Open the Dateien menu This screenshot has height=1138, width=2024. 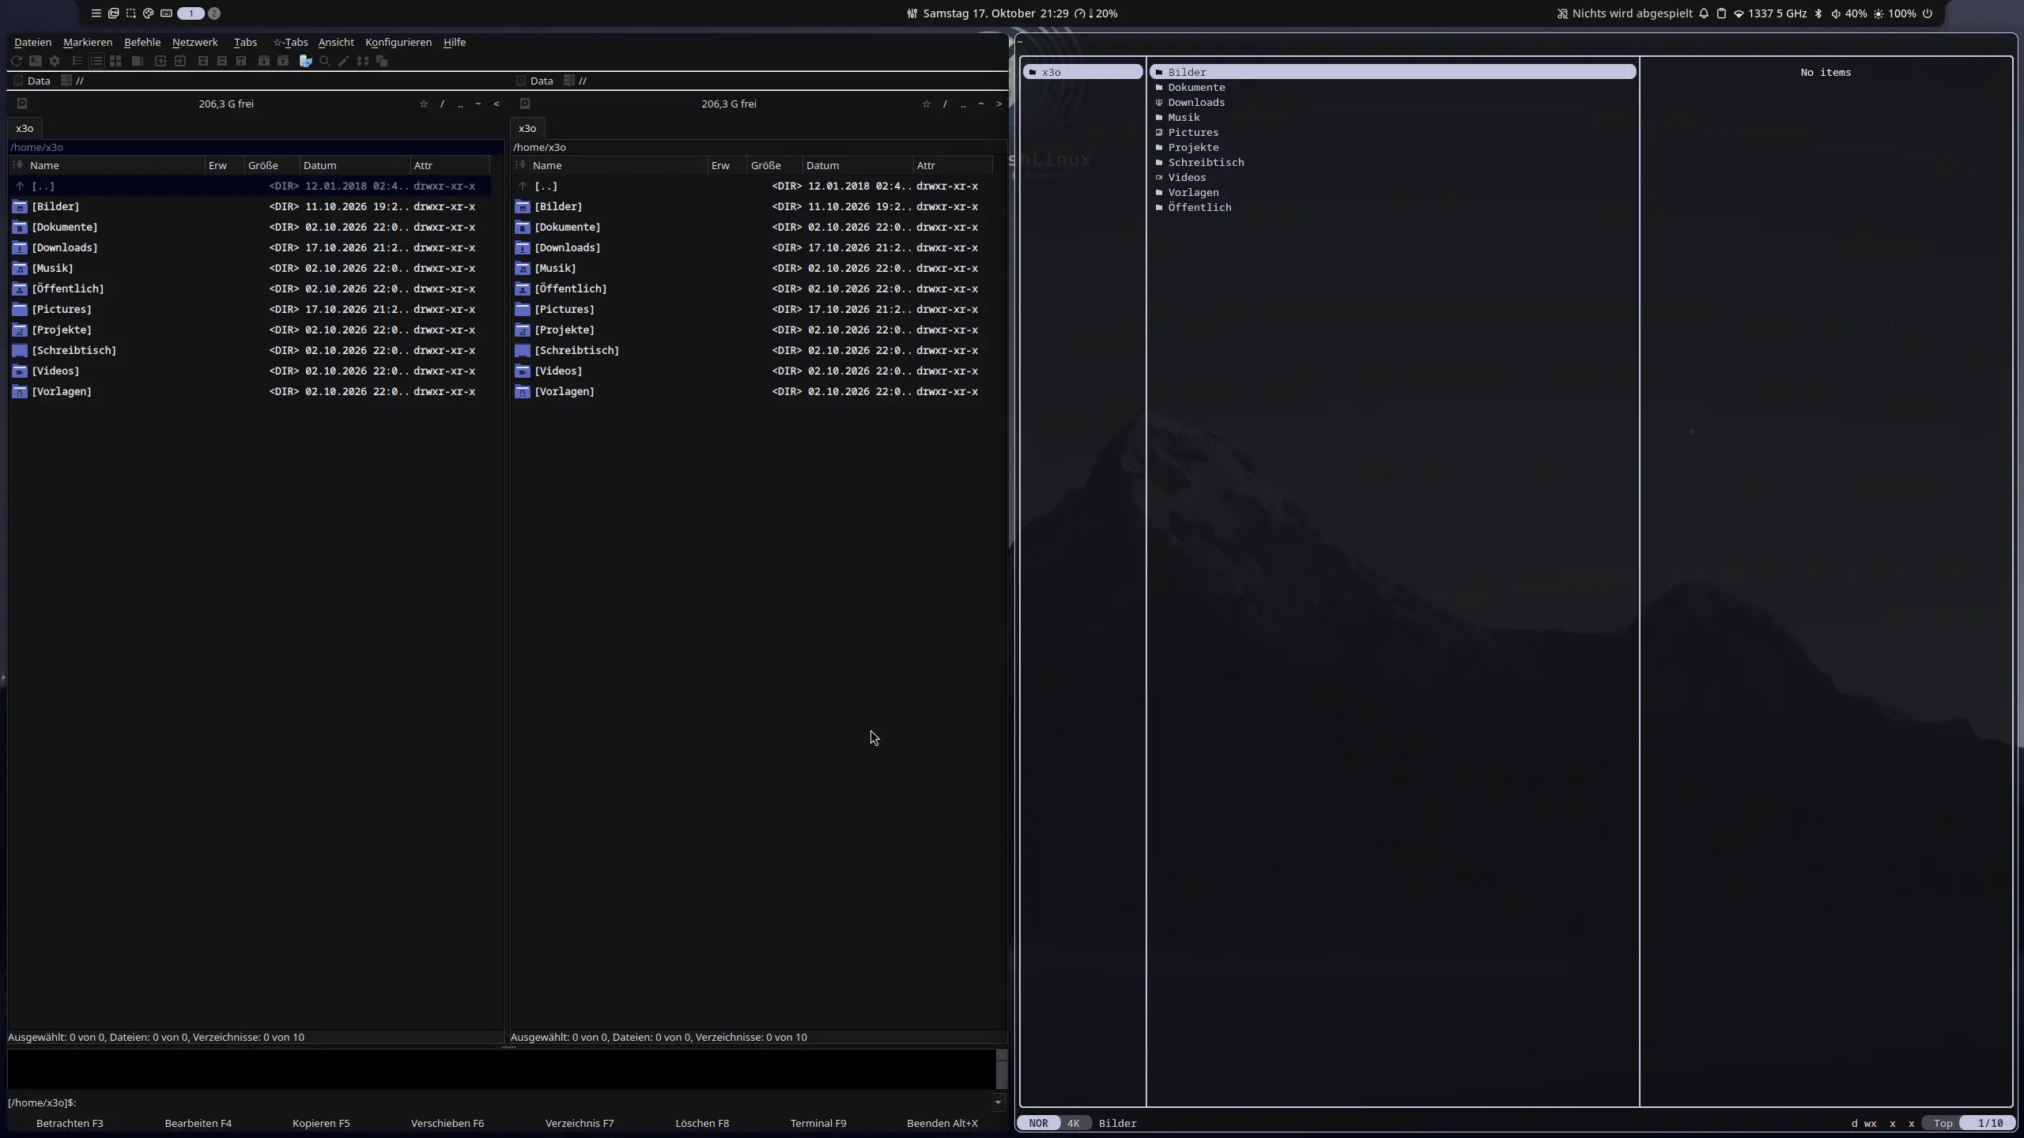[32, 42]
